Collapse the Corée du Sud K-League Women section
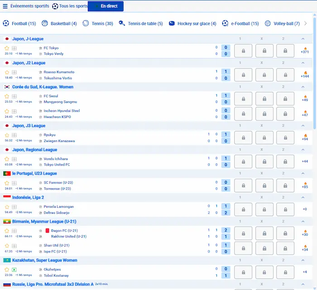Screen dimensions: 317x290 tap(303, 87)
